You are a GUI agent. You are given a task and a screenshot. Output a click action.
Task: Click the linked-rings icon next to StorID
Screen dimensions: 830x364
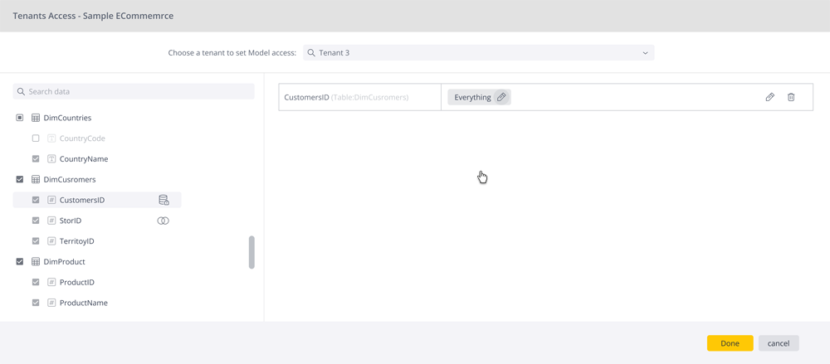(x=163, y=221)
